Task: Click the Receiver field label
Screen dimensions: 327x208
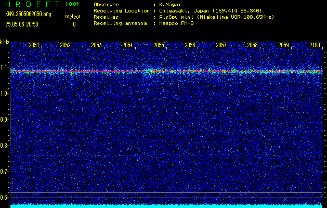Action: [106, 17]
